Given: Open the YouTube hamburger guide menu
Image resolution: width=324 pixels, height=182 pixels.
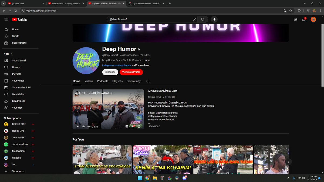Looking at the screenshot, I should [x=6, y=19].
